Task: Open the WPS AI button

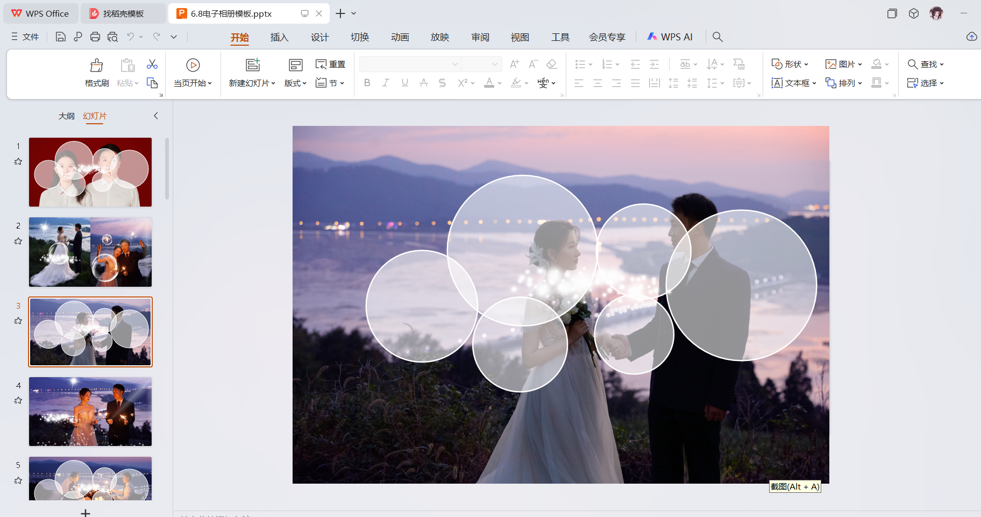Action: tap(670, 37)
